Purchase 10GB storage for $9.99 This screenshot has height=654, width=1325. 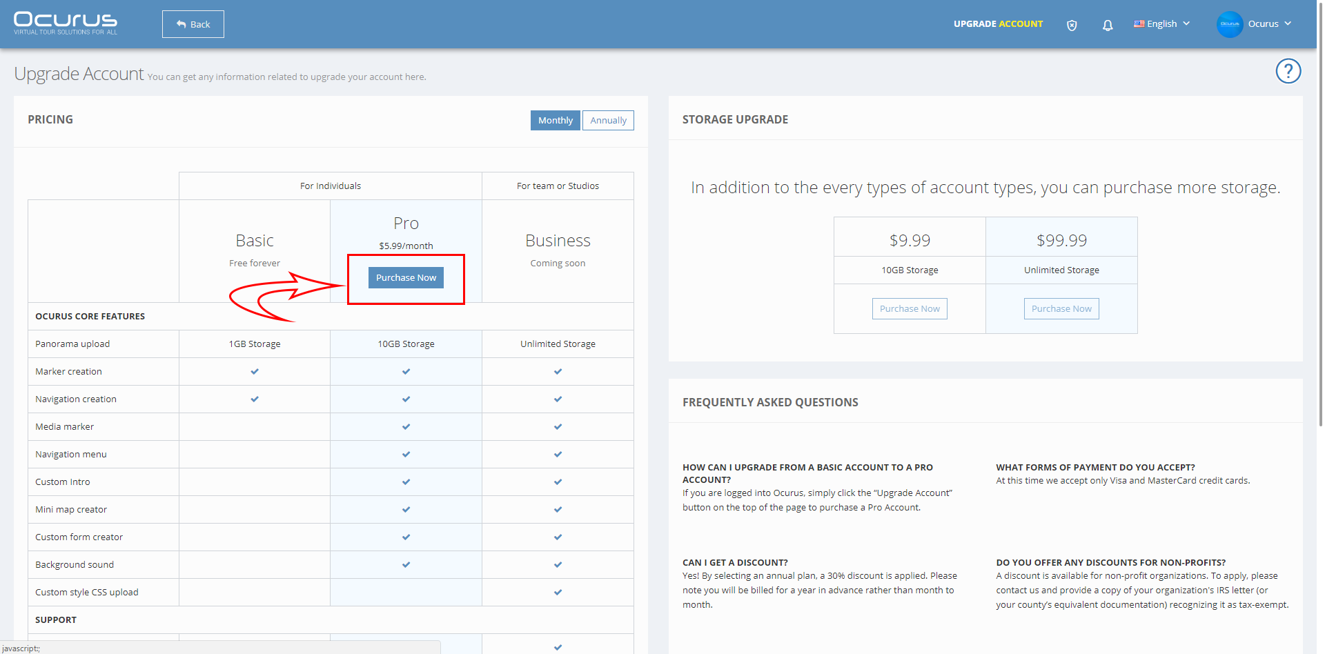[910, 308]
